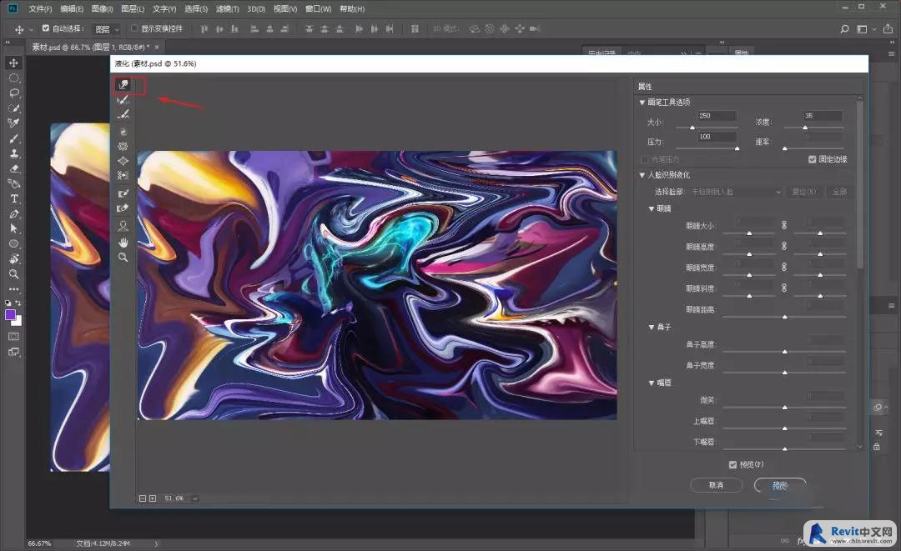
Task: Select the Eyedropper tool
Action: (14, 123)
